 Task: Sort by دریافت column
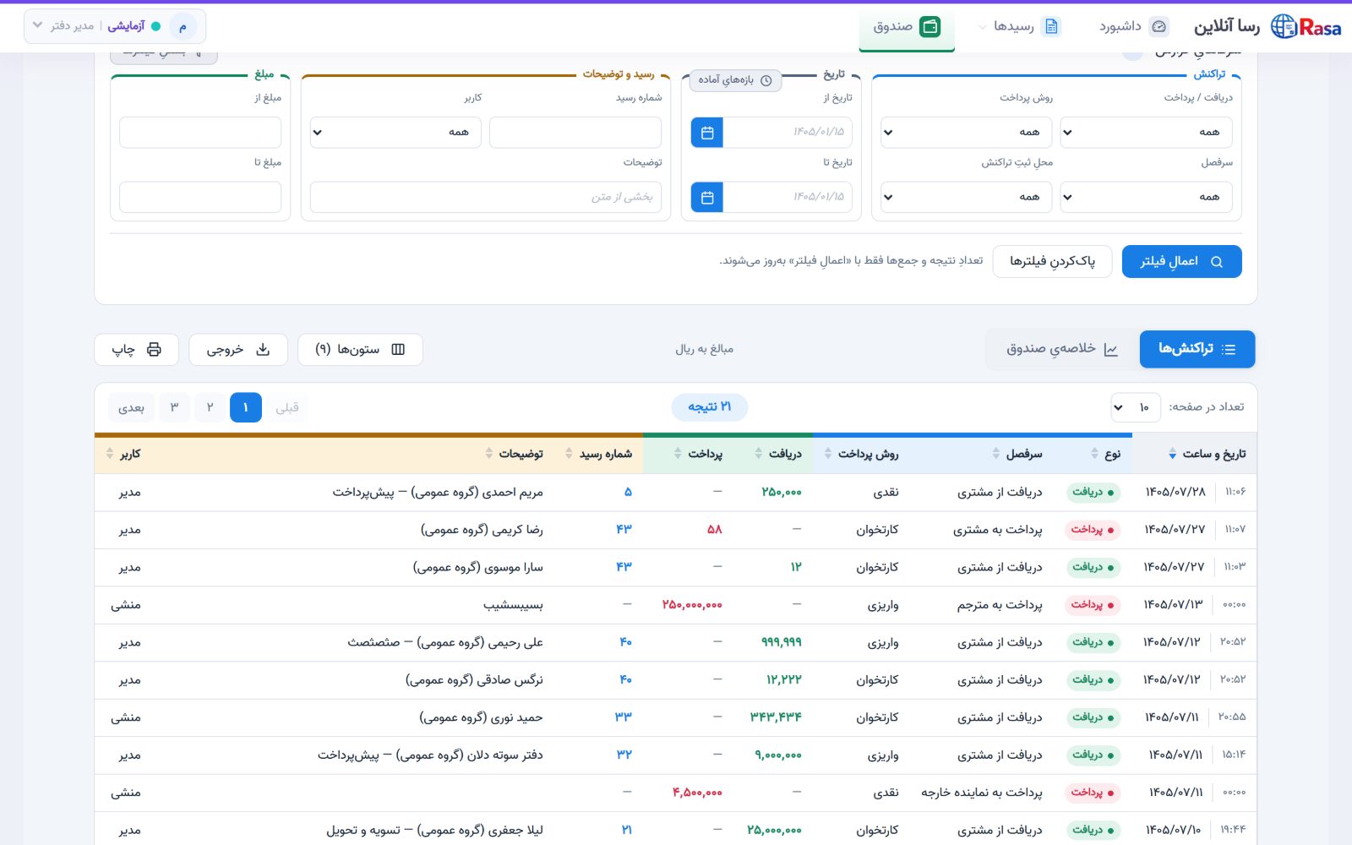[778, 455]
